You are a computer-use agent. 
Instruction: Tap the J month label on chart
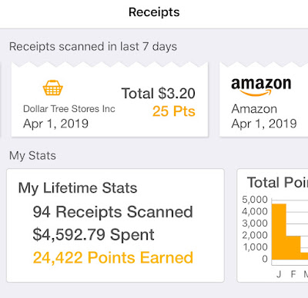click(x=279, y=274)
